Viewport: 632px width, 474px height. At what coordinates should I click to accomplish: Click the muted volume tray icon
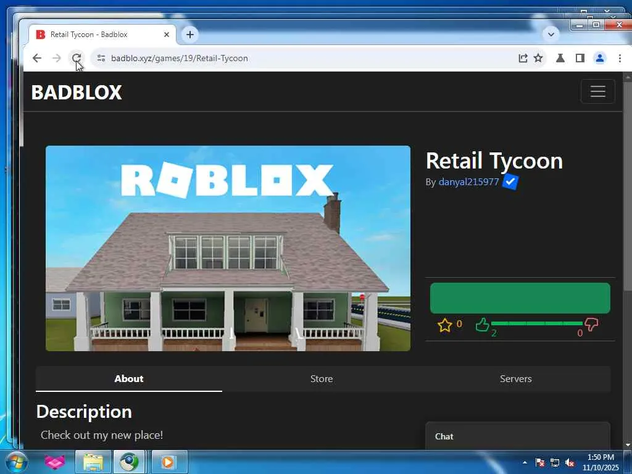click(x=570, y=462)
